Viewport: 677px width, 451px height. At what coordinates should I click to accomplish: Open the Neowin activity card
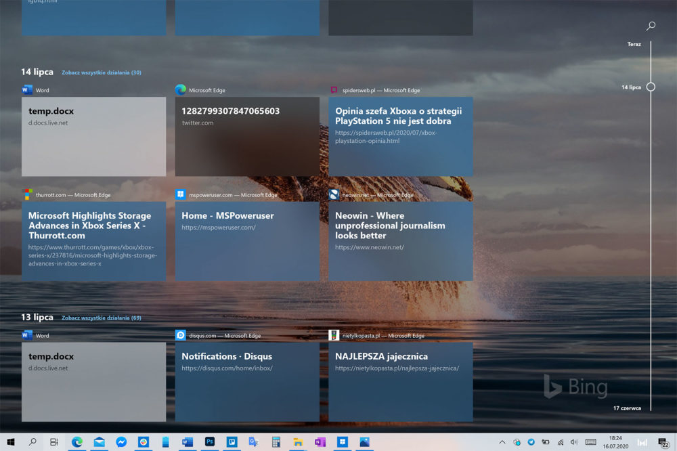pos(401,241)
